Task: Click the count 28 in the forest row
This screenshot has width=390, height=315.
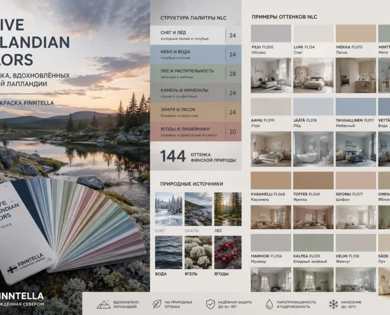Action: 233,73
